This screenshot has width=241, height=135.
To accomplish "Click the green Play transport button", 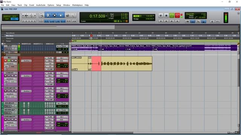I will [172, 15].
